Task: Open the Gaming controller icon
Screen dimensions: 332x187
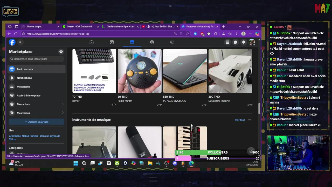Action: [x=172, y=42]
